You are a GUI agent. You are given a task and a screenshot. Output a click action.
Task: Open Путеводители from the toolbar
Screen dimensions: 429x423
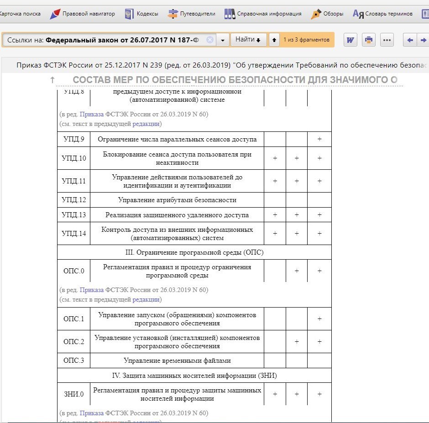click(192, 14)
